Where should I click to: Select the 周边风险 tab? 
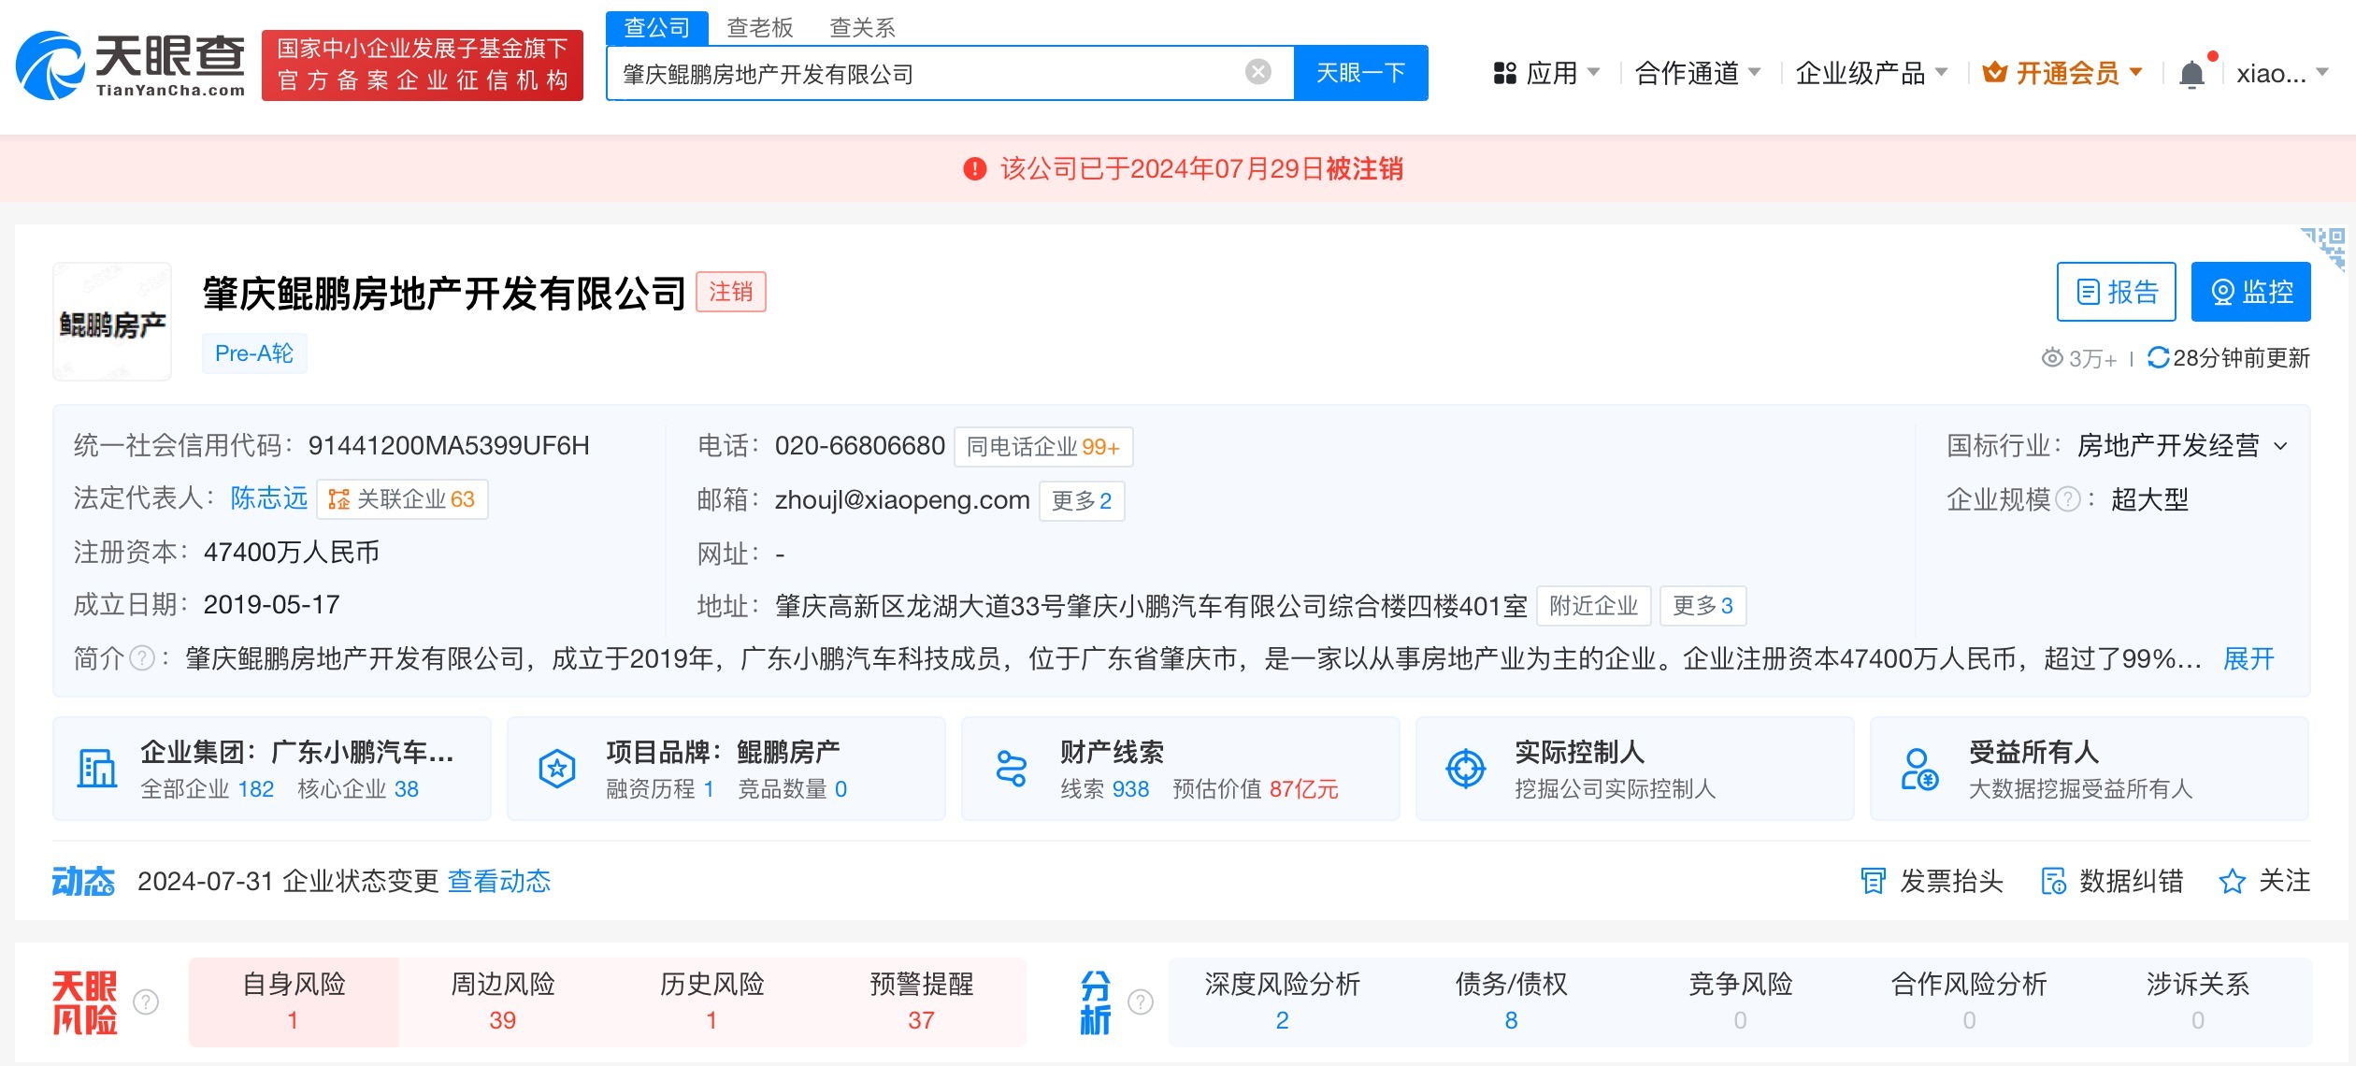point(503,1001)
